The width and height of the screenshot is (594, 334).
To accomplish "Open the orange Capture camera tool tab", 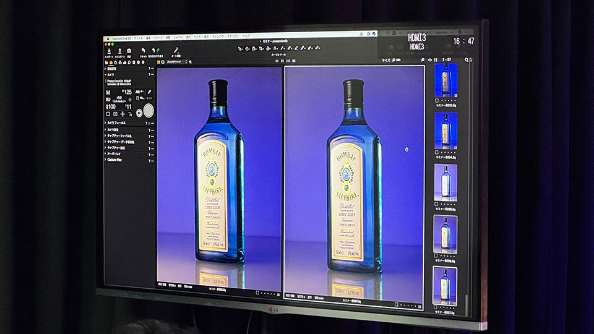I will [111, 63].
